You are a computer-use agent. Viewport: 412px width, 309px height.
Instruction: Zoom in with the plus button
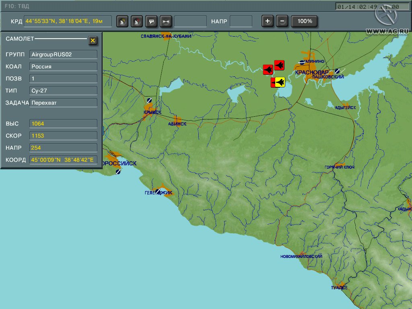(x=268, y=21)
